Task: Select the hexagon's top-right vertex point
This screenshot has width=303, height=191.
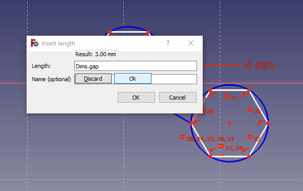Action: [x=249, y=90]
